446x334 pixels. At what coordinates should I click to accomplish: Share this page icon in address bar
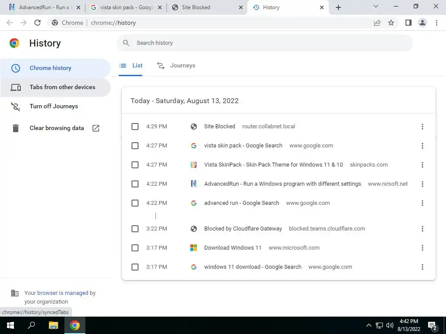[x=377, y=23]
